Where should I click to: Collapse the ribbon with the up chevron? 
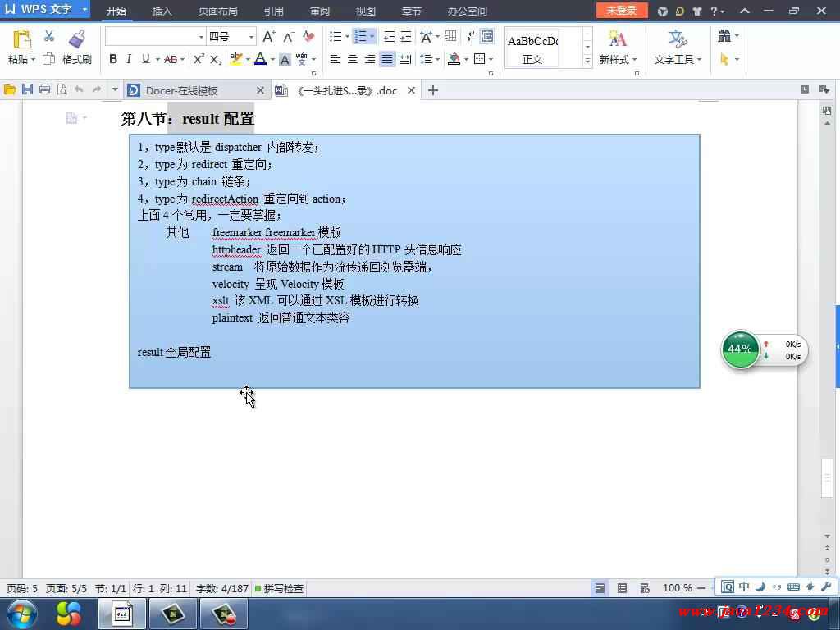pyautogui.click(x=745, y=11)
